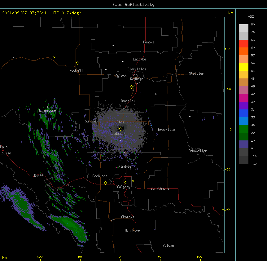This screenshot has width=267, height=261.
Task: Pick the pink 42-45 dBZ legend band
Action: click(243, 90)
